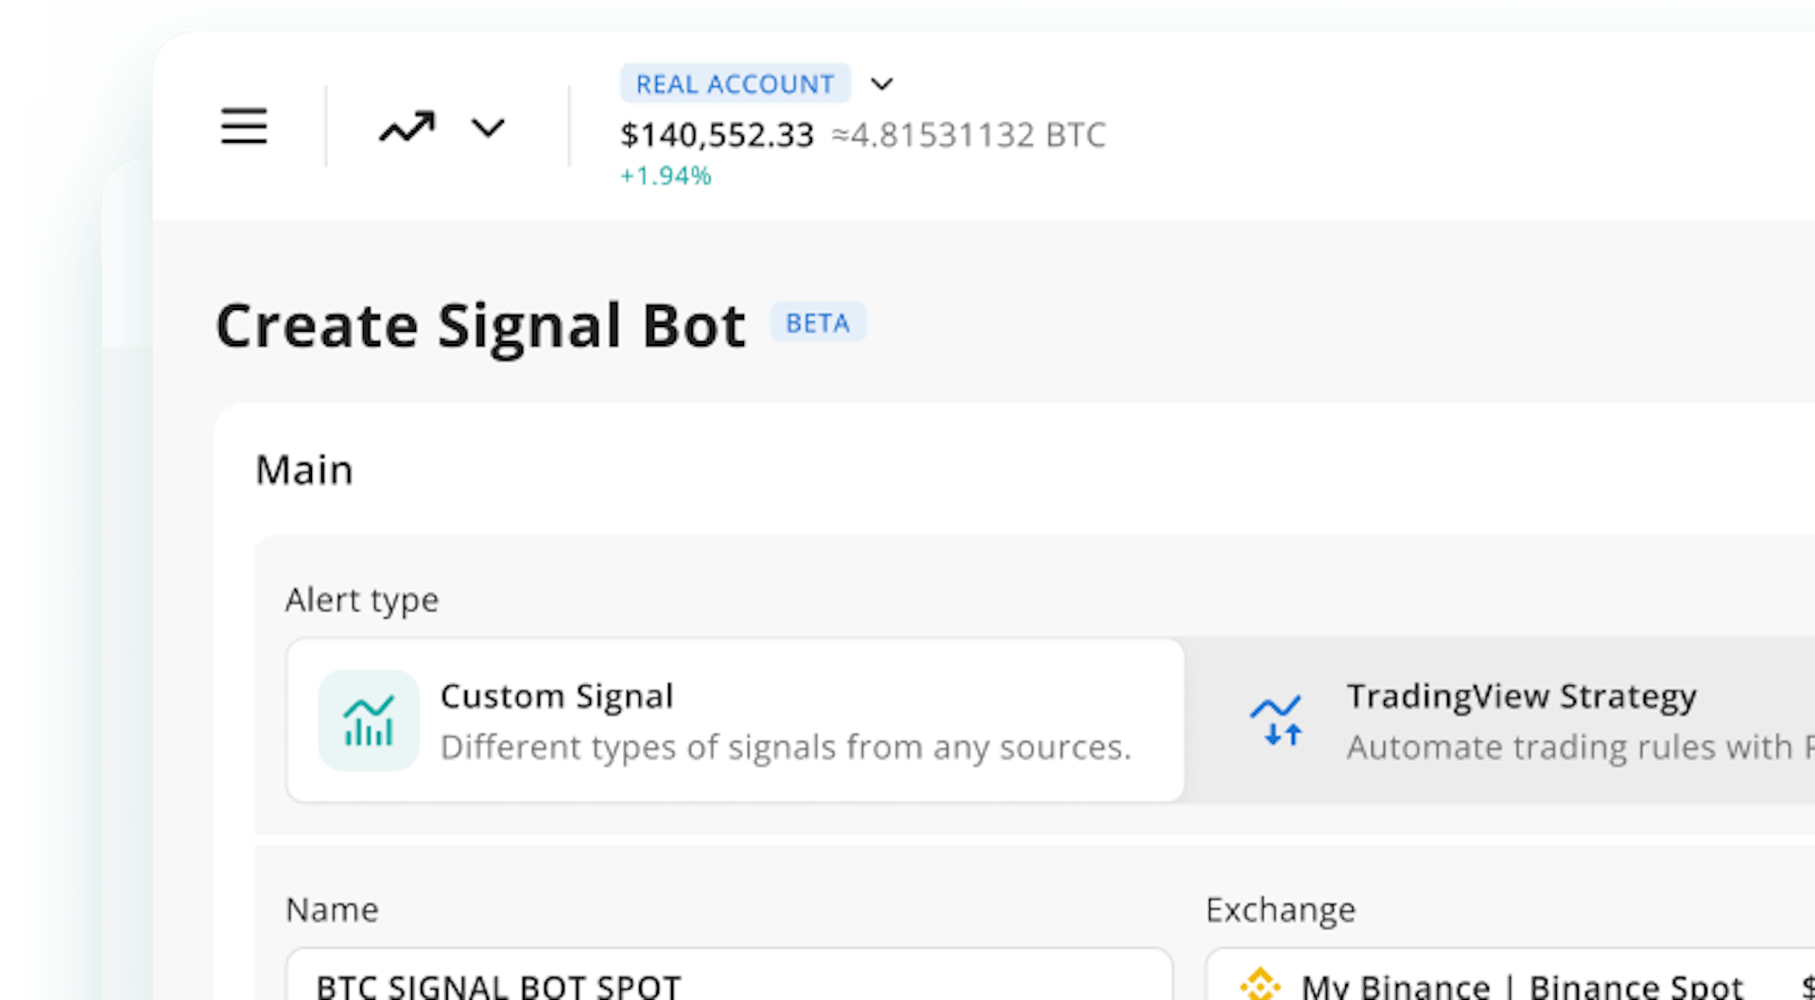Click the trending chart arrow icon
This screenshot has width=1815, height=1000.
406,127
